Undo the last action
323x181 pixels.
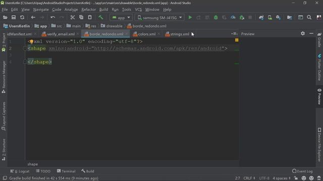click(52, 18)
